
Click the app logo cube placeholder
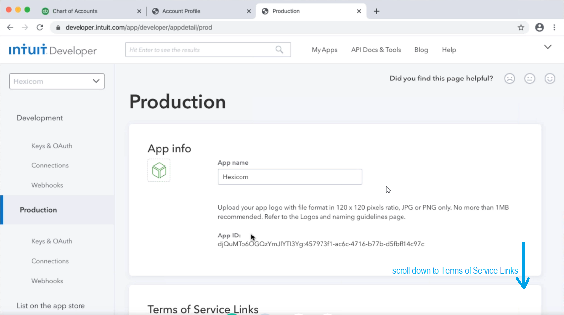159,170
